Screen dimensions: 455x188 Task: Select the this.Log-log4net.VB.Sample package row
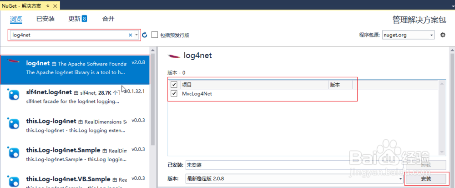pos(75,180)
